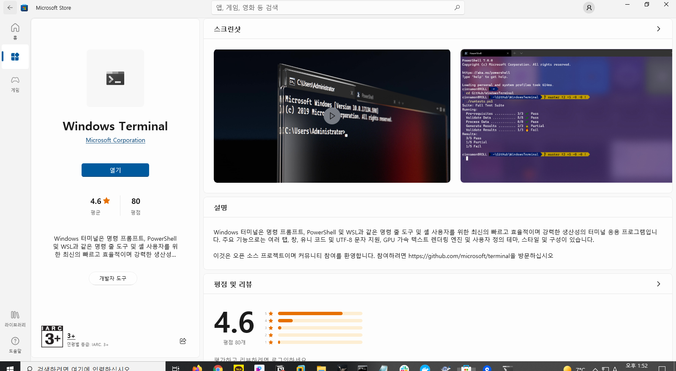Open the Home (홈) sidebar page
Viewport: 676px width, 371px height.
click(15, 31)
